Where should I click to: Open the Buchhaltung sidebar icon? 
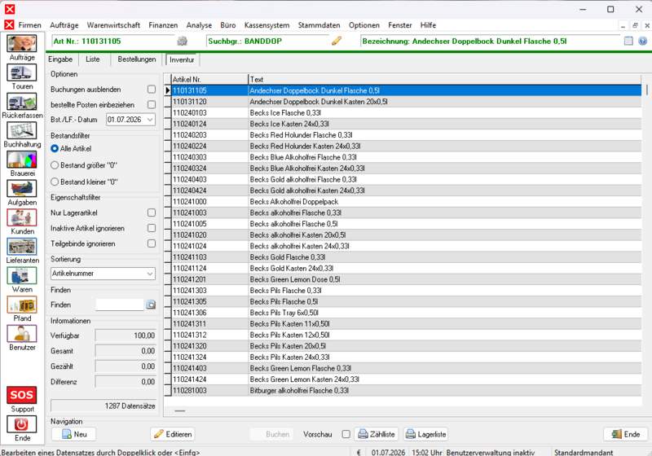22,131
